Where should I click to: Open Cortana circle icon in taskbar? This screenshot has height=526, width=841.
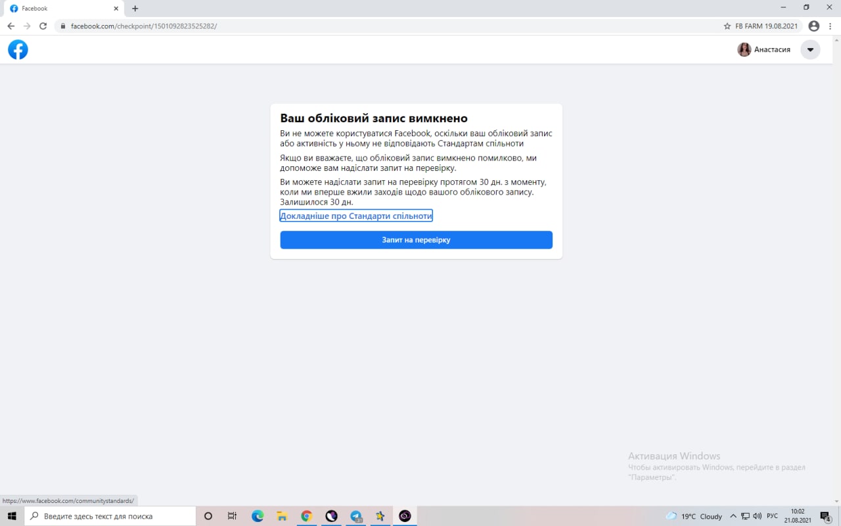coord(208,516)
